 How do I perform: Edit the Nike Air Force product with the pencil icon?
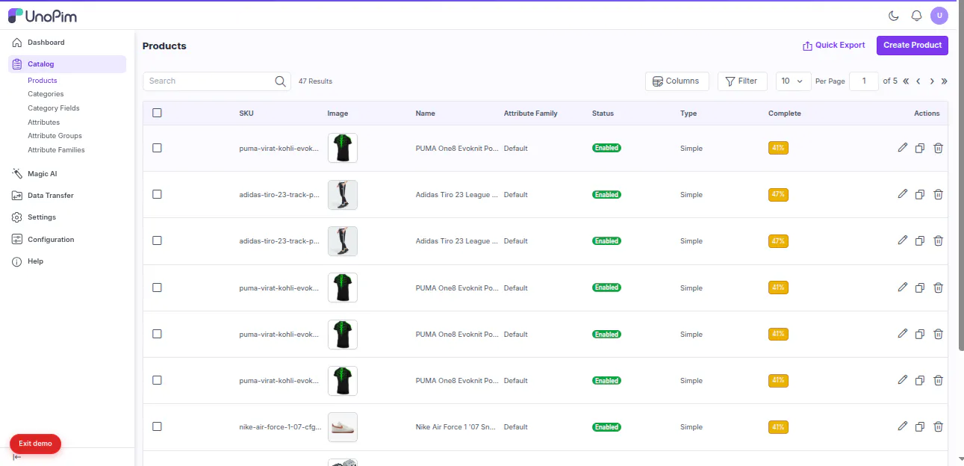coord(903,426)
